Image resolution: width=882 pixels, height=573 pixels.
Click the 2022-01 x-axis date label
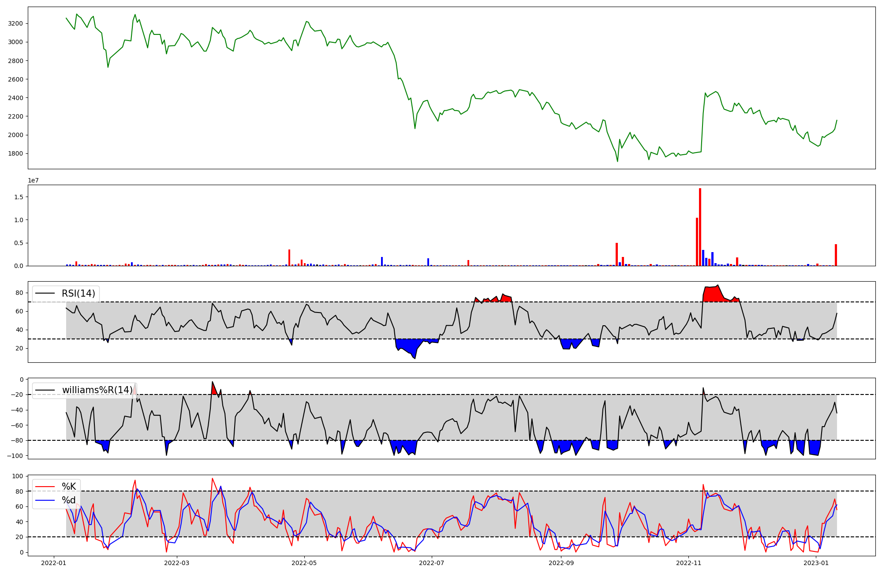pyautogui.click(x=54, y=563)
